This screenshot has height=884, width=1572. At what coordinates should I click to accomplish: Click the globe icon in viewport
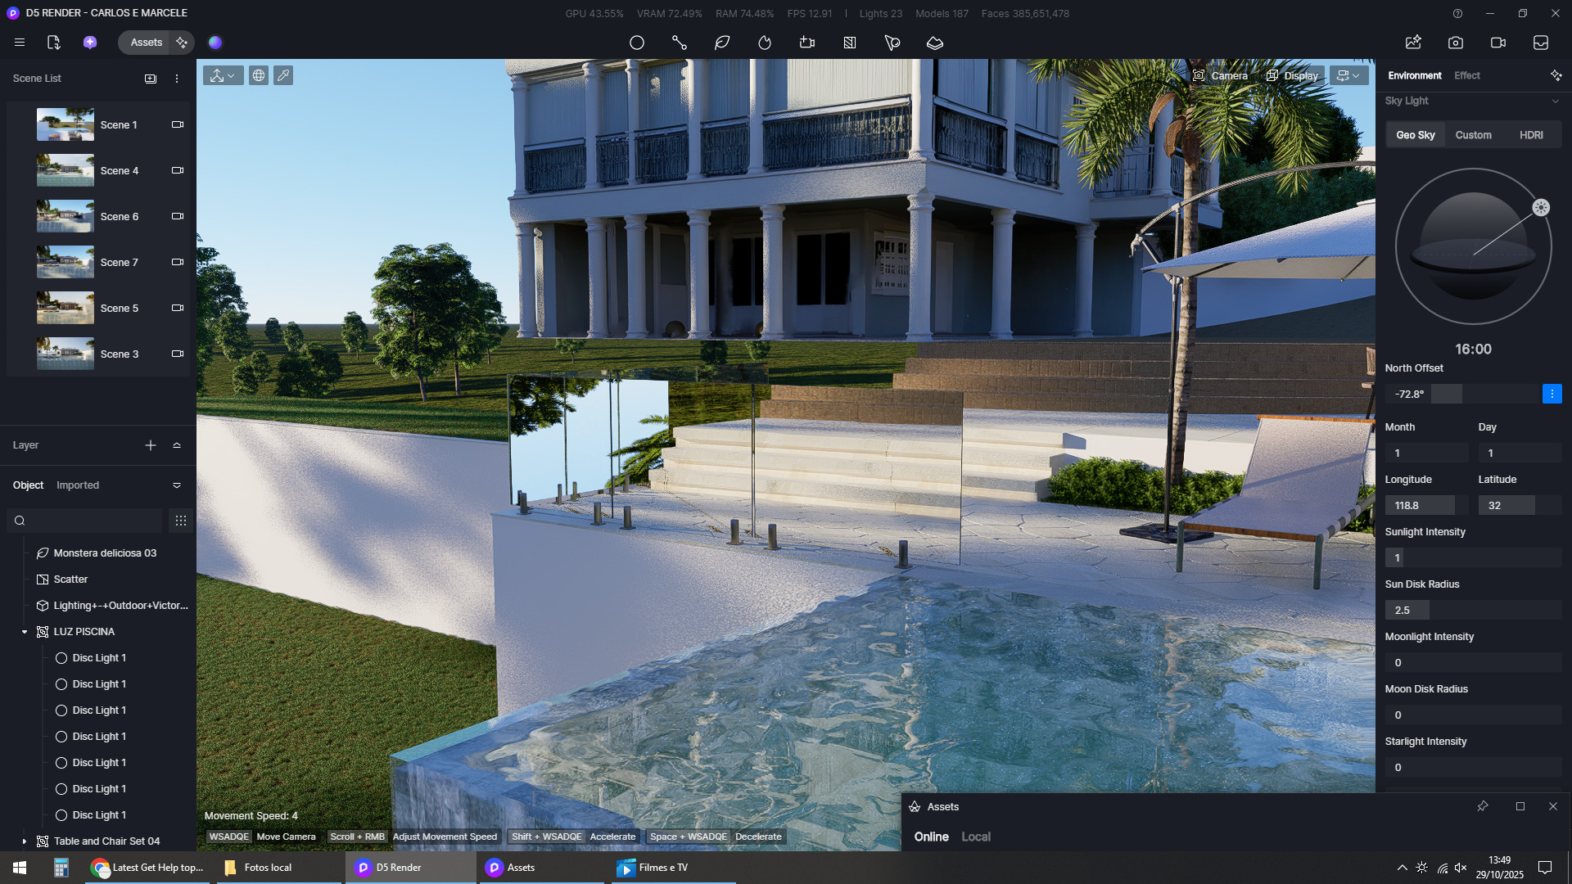point(258,75)
